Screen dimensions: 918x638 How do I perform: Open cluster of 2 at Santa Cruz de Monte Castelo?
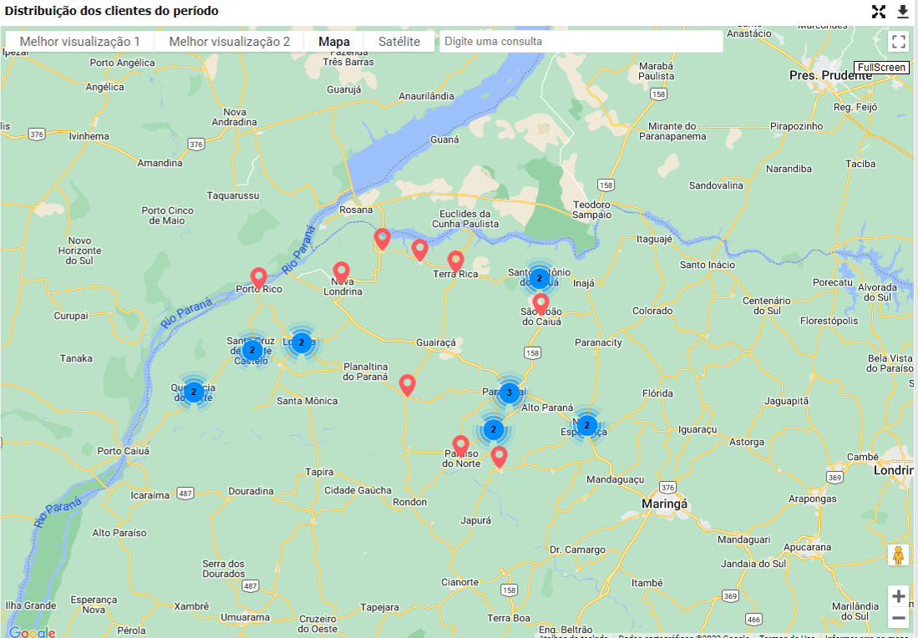pos(251,350)
